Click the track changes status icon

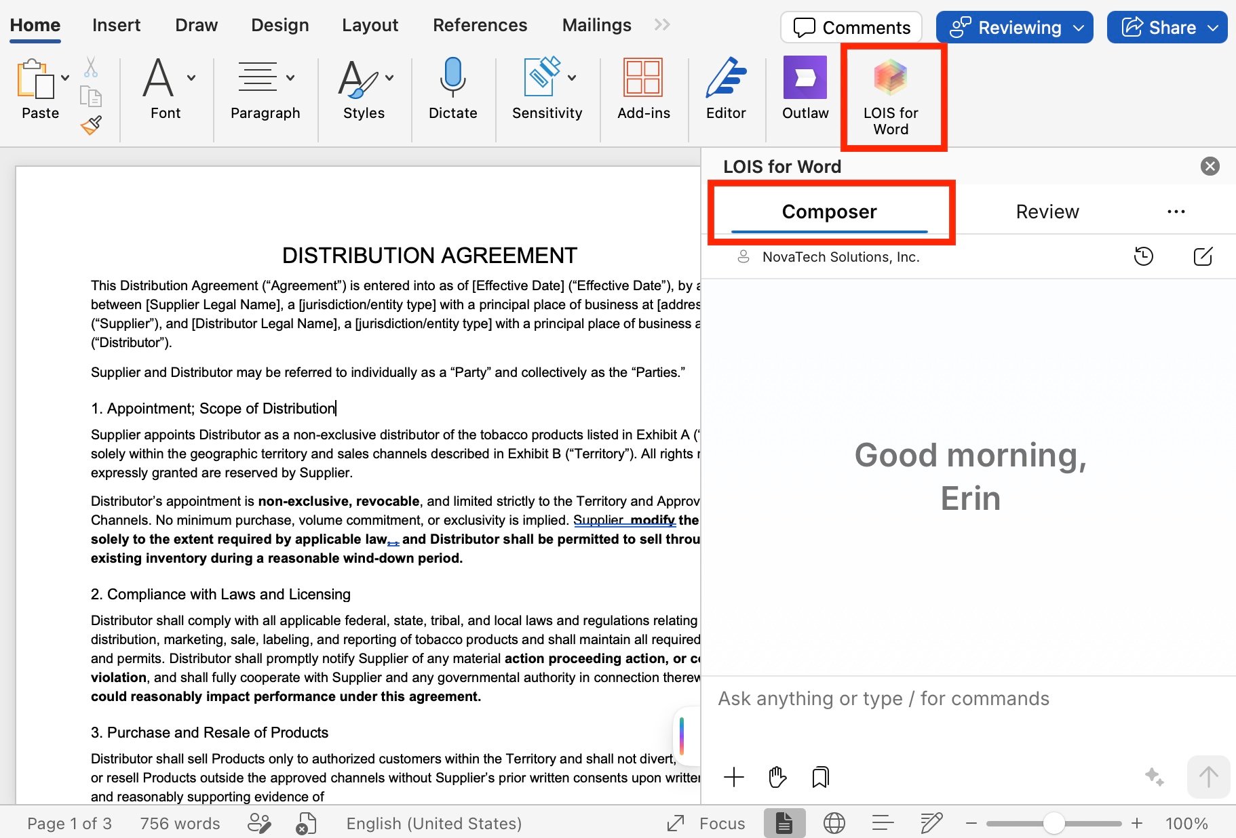coord(259,823)
